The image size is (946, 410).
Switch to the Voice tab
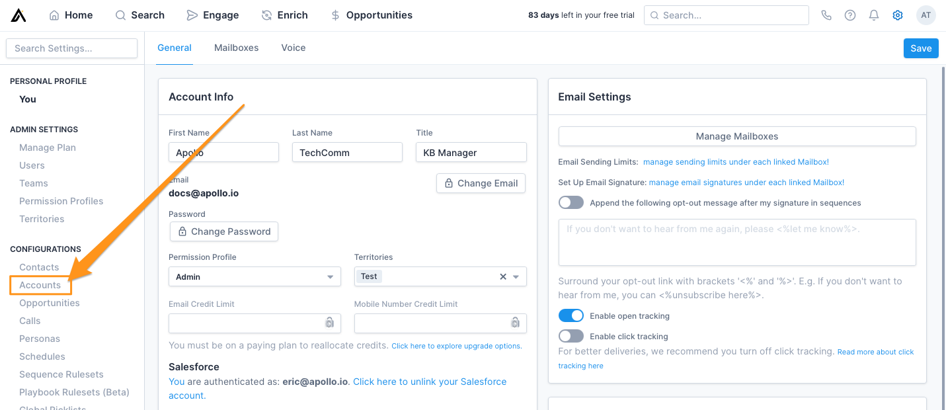[x=293, y=48]
